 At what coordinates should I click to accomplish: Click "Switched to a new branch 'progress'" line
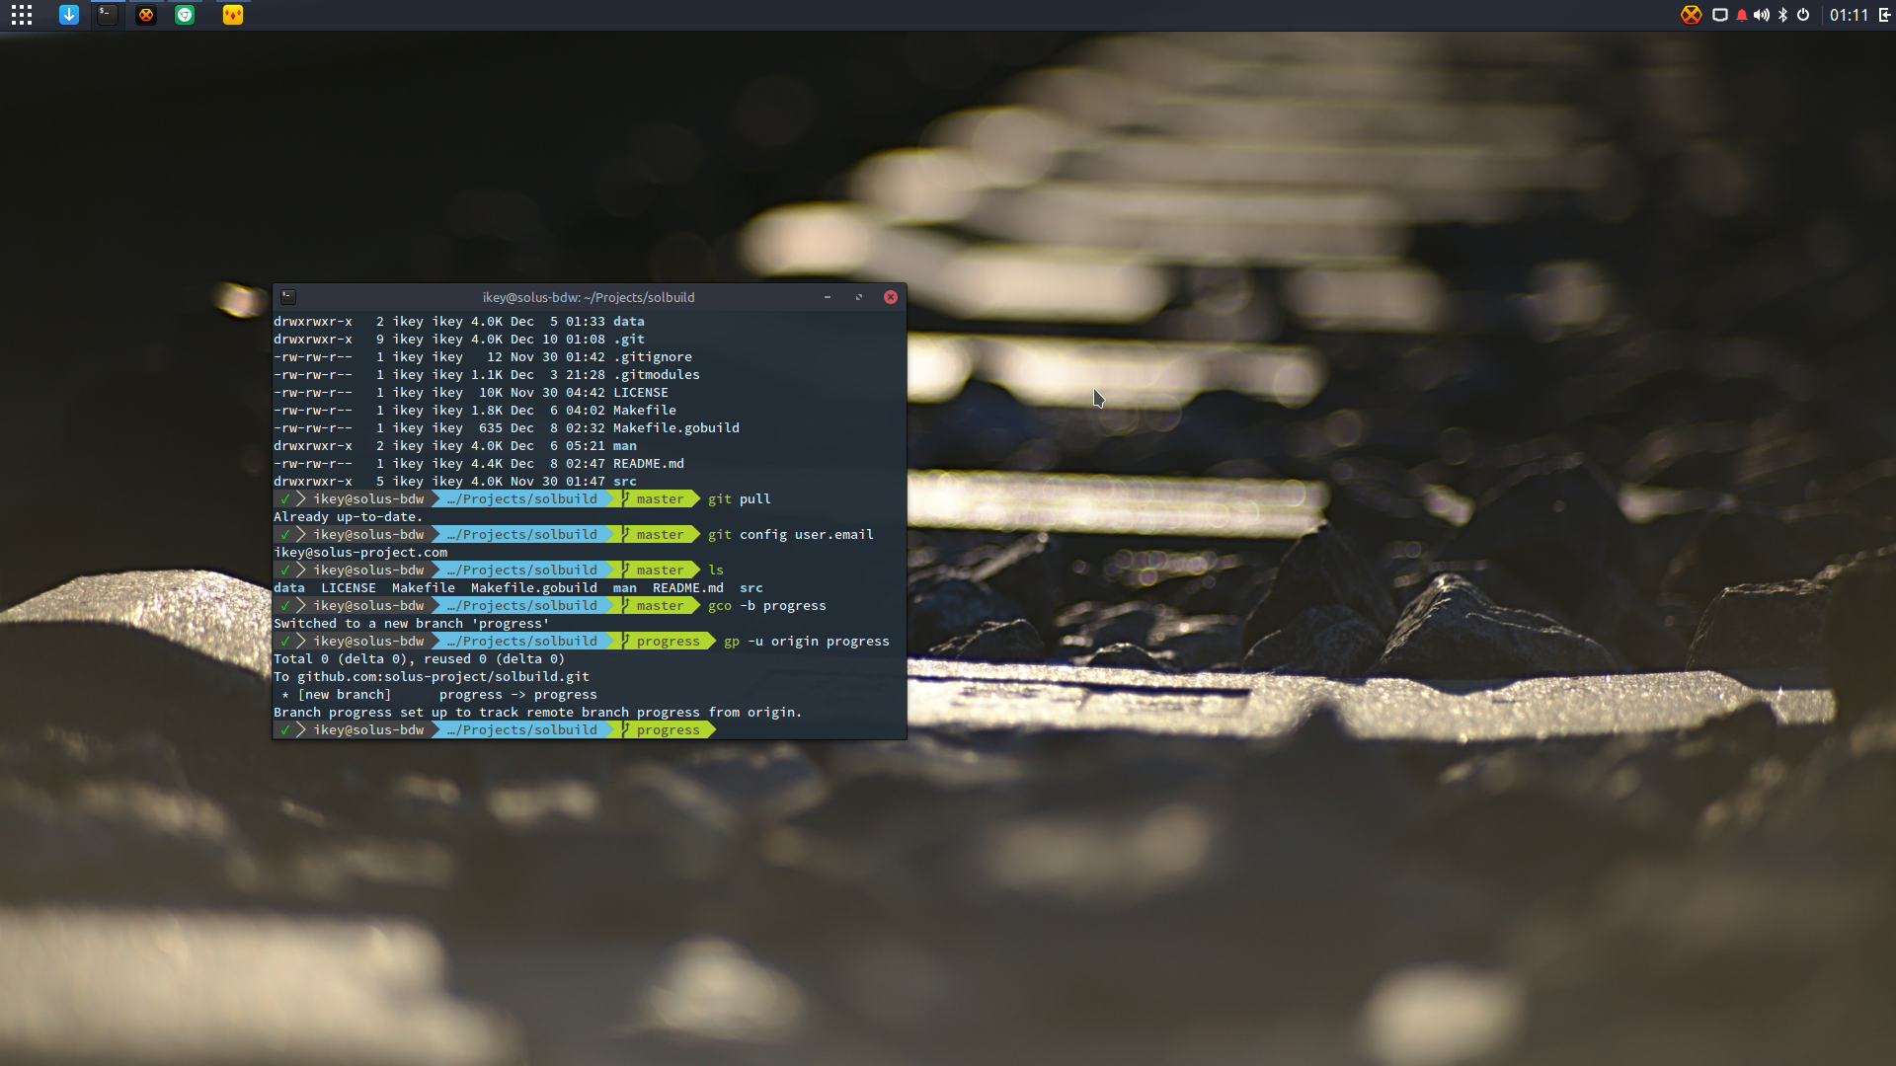412,624
